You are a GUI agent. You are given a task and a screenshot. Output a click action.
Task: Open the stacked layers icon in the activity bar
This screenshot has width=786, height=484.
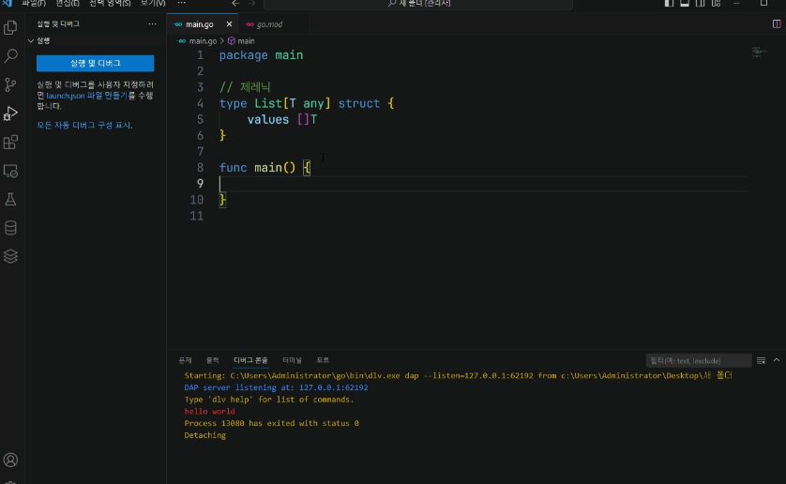point(10,256)
